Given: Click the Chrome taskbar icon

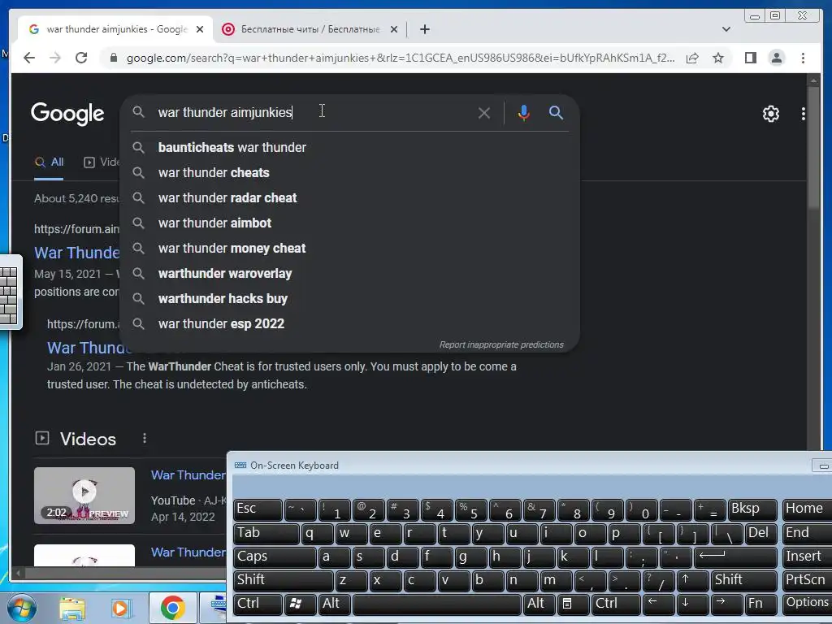Looking at the screenshot, I should click(172, 608).
